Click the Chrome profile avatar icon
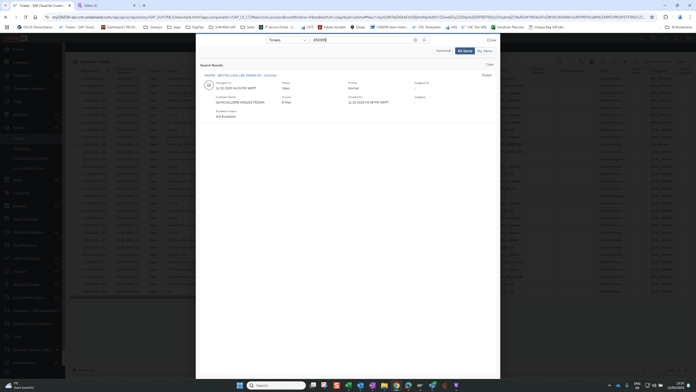 pos(680,17)
